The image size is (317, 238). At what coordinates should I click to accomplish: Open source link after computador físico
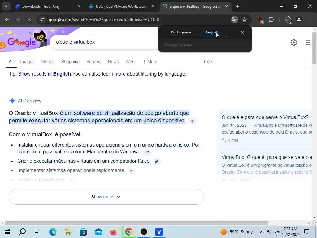coord(156,161)
